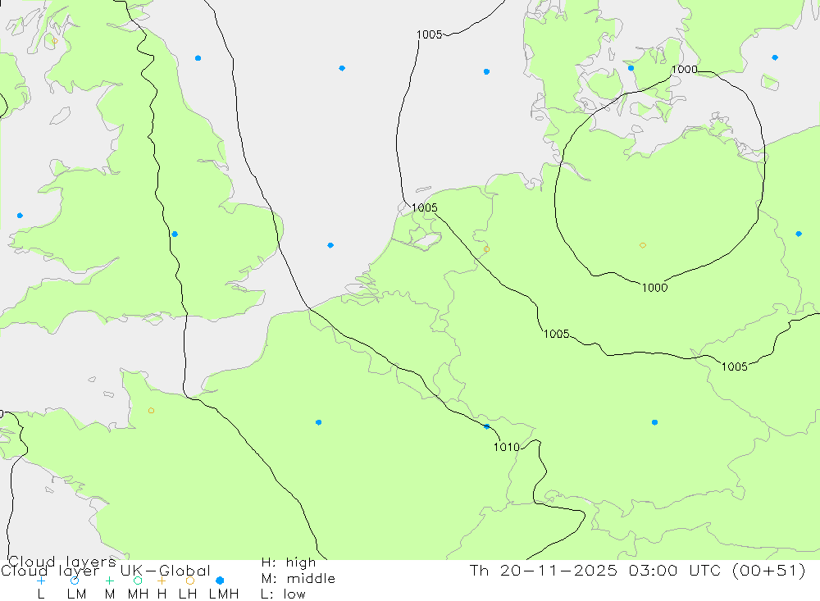Select the LMH cloud dot in sea west of Wales
Viewport: 820px width, 601px height.
point(20,216)
